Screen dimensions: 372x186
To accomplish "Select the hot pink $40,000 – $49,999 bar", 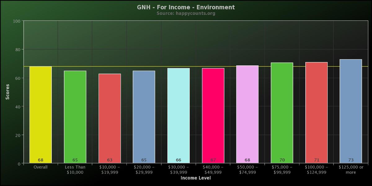I will pyautogui.click(x=213, y=116).
